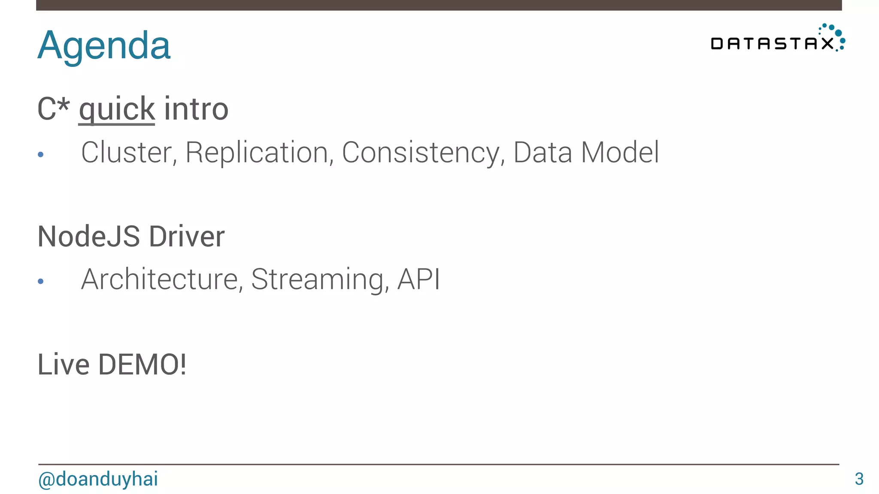Select the Data Model text

coord(586,152)
